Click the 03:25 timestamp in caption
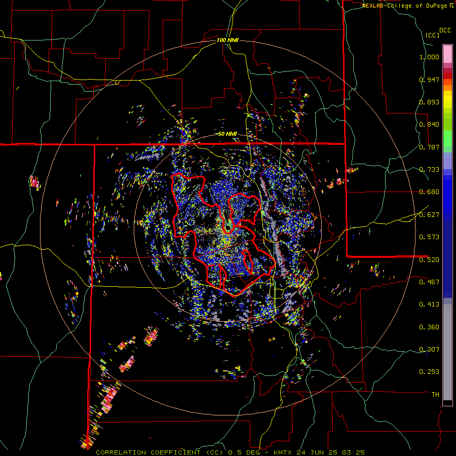 click(x=353, y=452)
